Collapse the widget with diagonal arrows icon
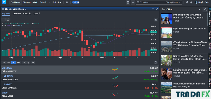Image resolution: width=211 pixels, height=99 pixels. point(157,9)
